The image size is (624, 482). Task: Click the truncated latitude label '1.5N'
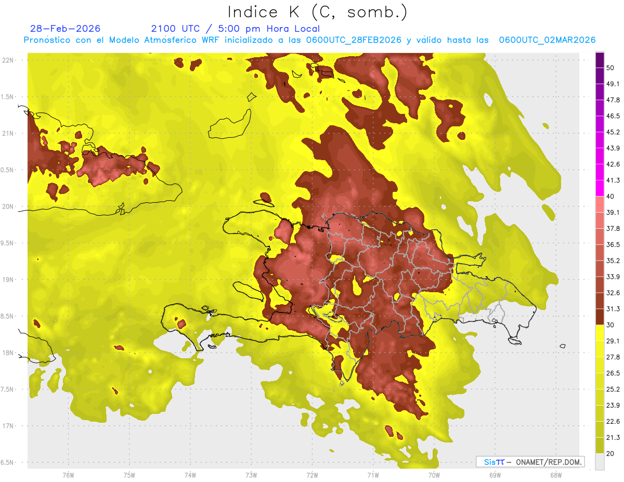pyautogui.click(x=8, y=97)
